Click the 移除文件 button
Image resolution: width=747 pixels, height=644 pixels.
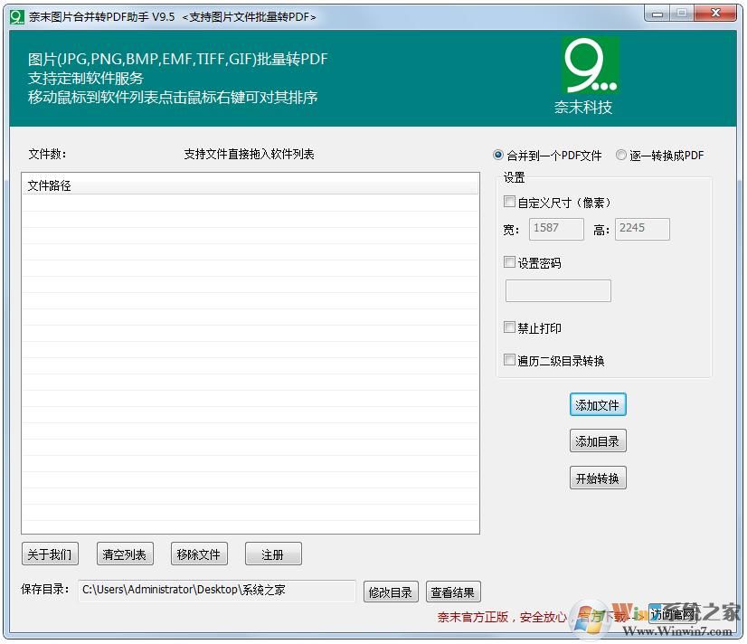click(198, 554)
